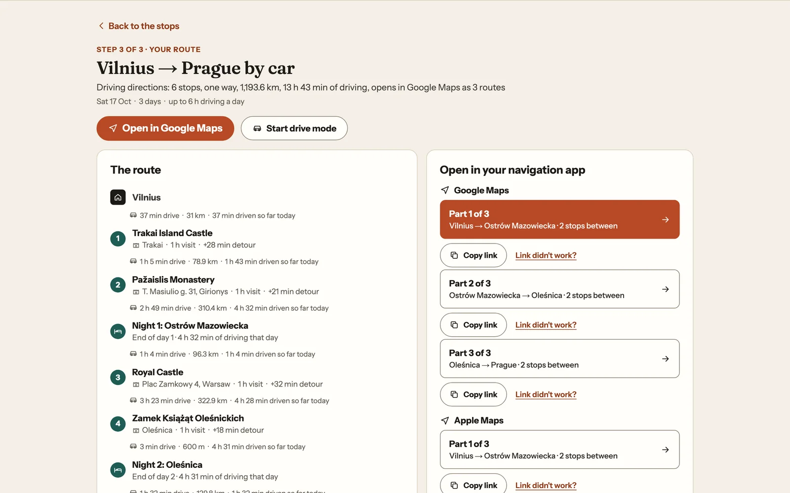Viewport: 790px width, 493px height.
Task: Click 'End of day 1' driving summary text
Action: tap(205, 338)
